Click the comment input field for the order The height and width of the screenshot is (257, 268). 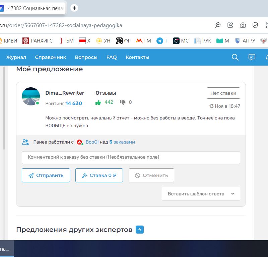pos(131,157)
